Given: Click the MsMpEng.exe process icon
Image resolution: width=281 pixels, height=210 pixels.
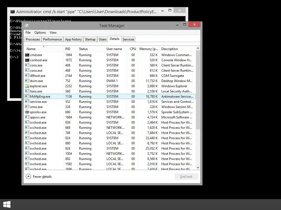Looking at the screenshot, I should [x=27, y=97].
